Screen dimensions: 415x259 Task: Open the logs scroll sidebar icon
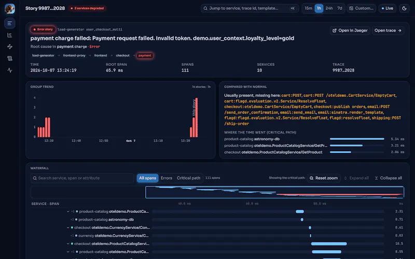[x=10, y=59]
